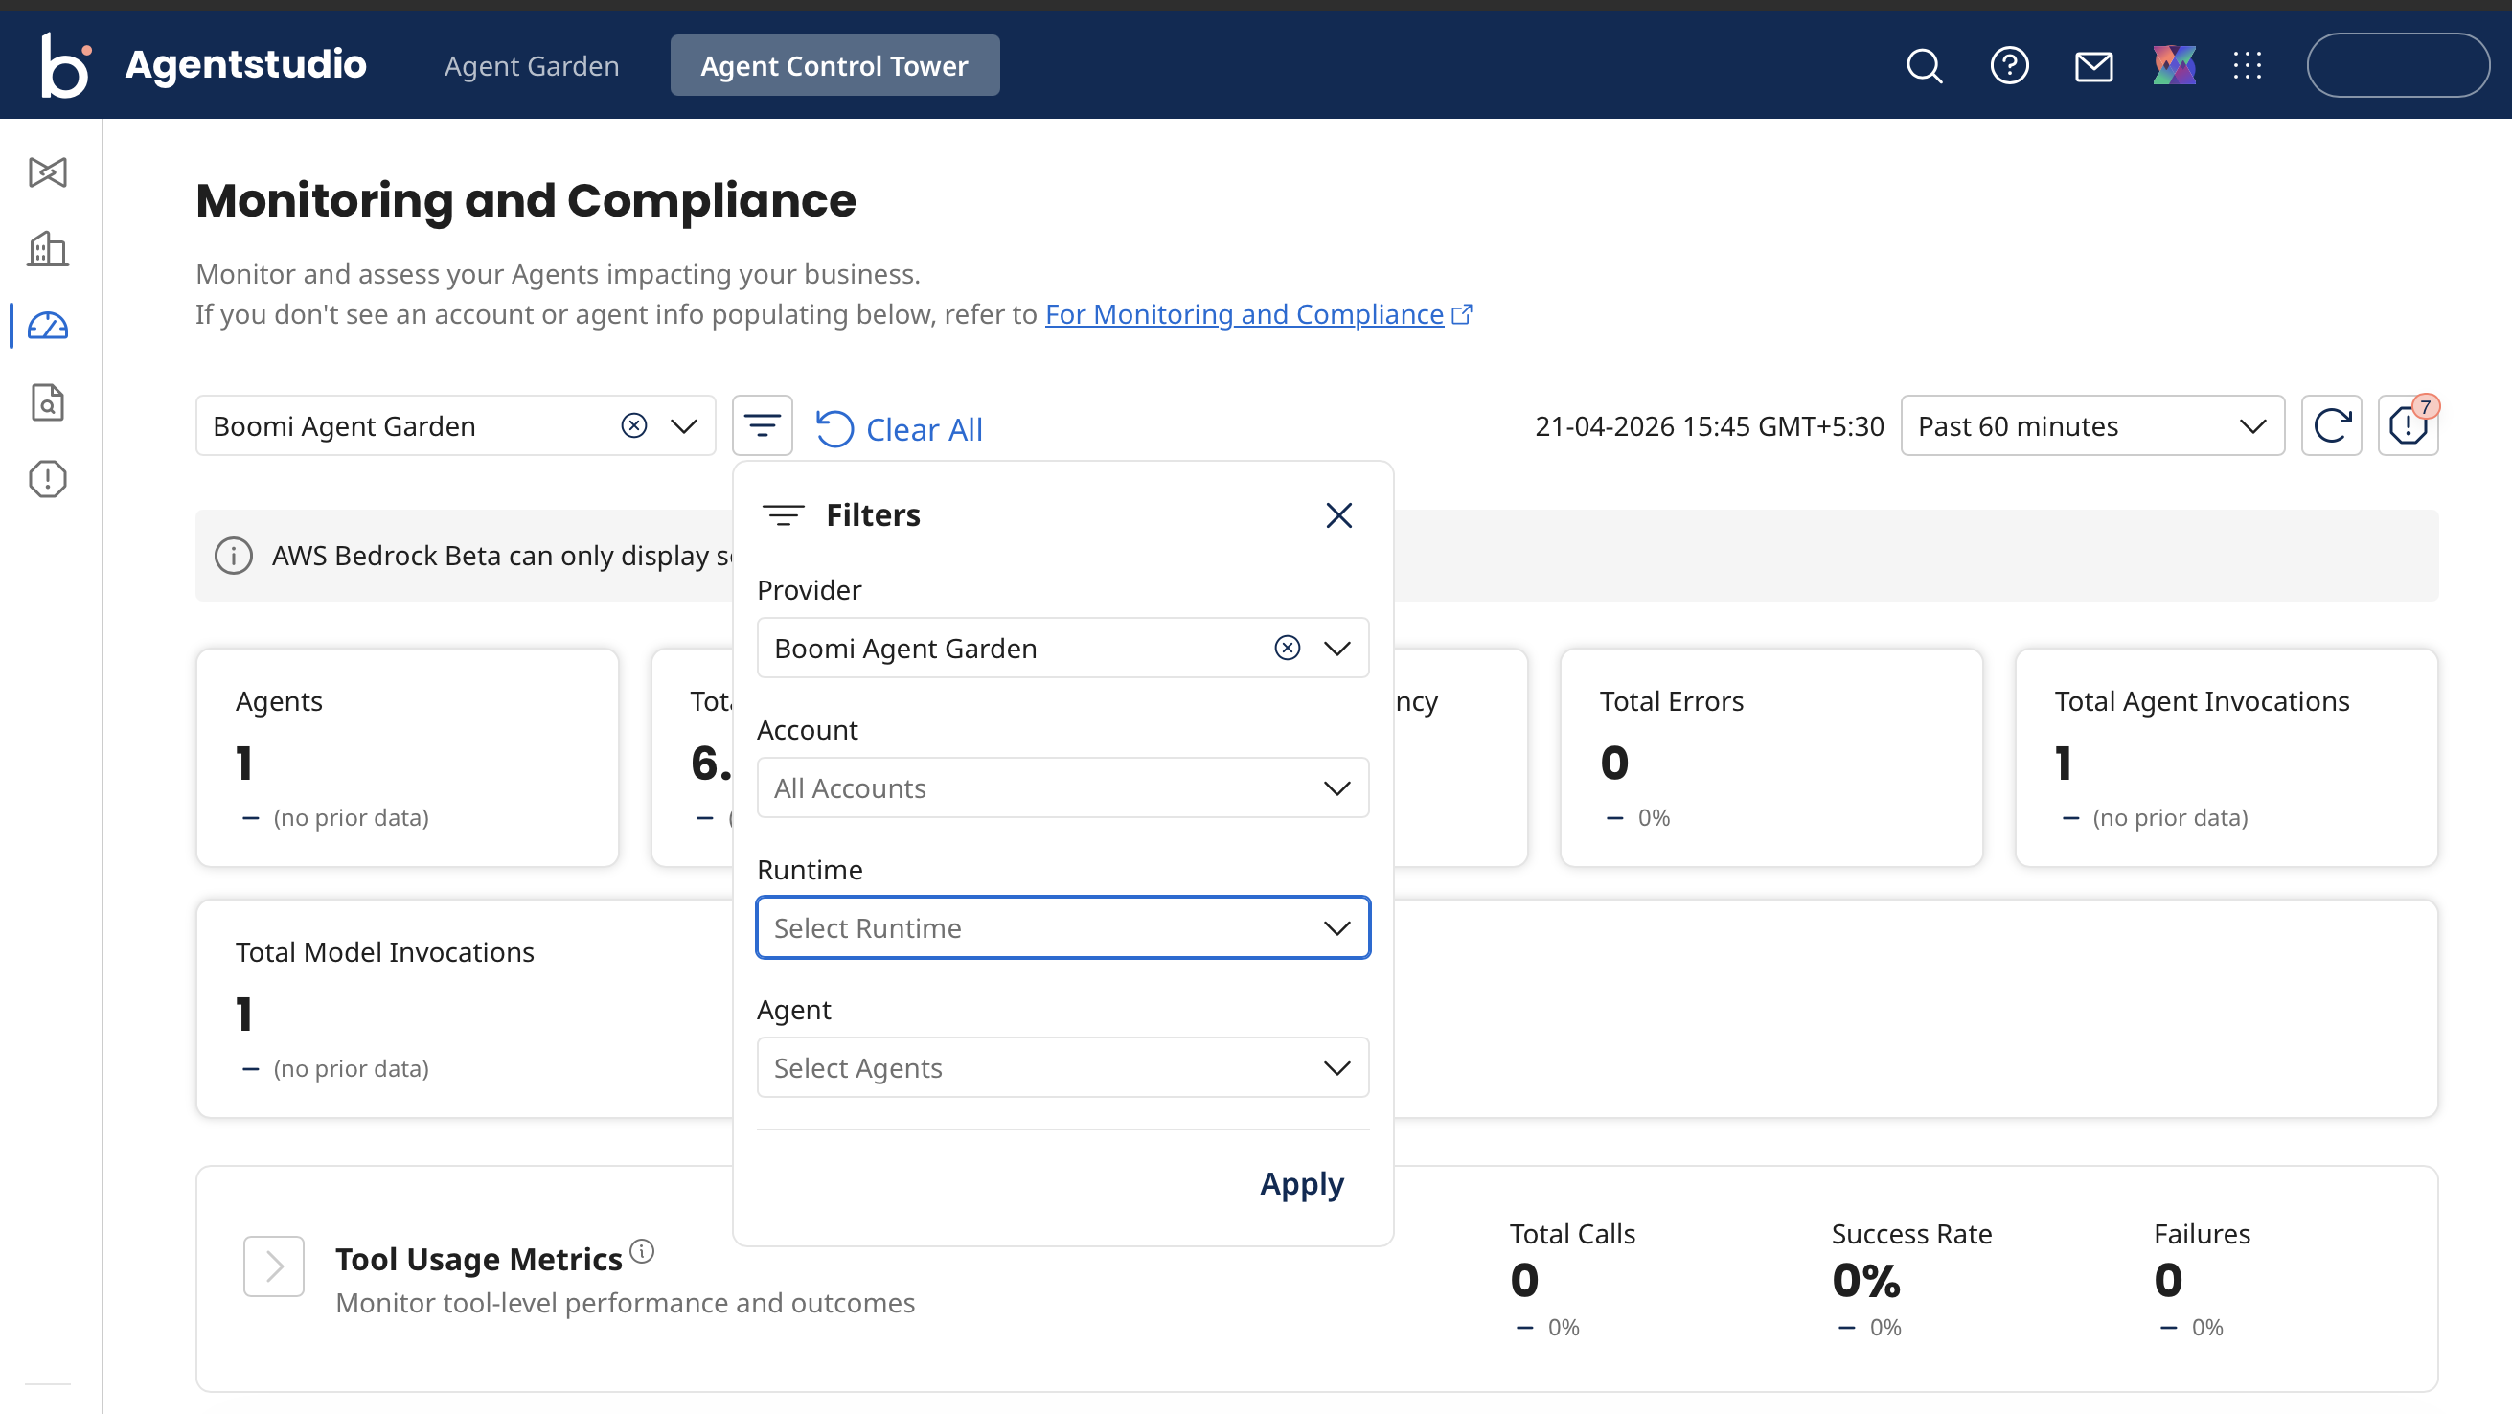Click the Total Calls label
This screenshot has height=1414, width=2512.
pos(1573,1235)
